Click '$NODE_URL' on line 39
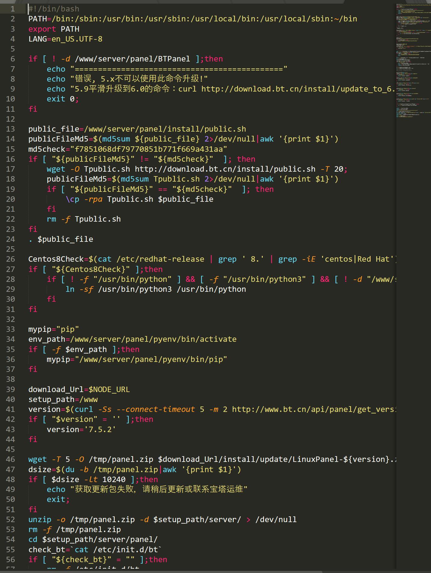Viewport: 431px width, 573px height. pyautogui.click(x=109, y=390)
